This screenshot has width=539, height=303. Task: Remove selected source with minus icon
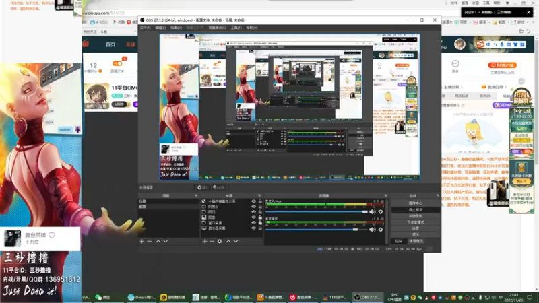(212, 242)
